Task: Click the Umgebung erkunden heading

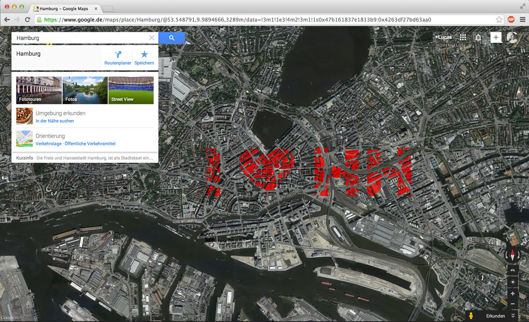Action: tap(60, 113)
